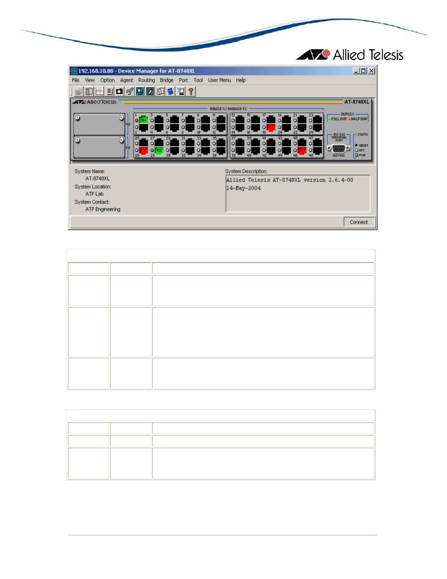This screenshot has height=579, width=447.
Task: Close the Device Manager window
Action: (371, 71)
